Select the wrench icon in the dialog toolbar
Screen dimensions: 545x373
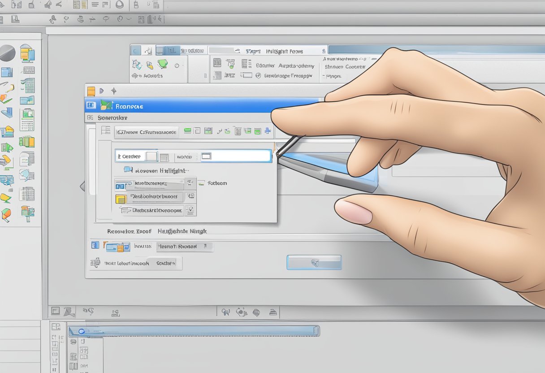pyautogui.click(x=219, y=131)
